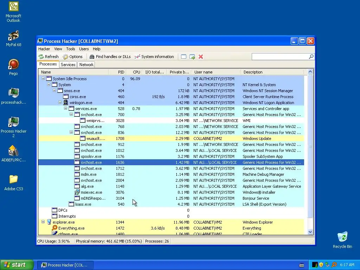Viewport: 360px width, 270px height.
Task: Open Process Hacker 2 desktop shortcut
Action: tap(13, 127)
